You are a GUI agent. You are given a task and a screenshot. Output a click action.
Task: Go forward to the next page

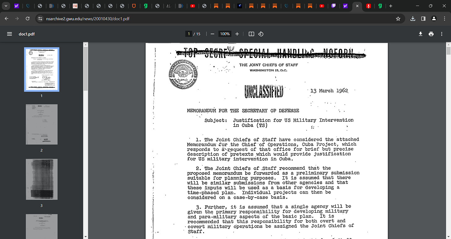(x=17, y=19)
